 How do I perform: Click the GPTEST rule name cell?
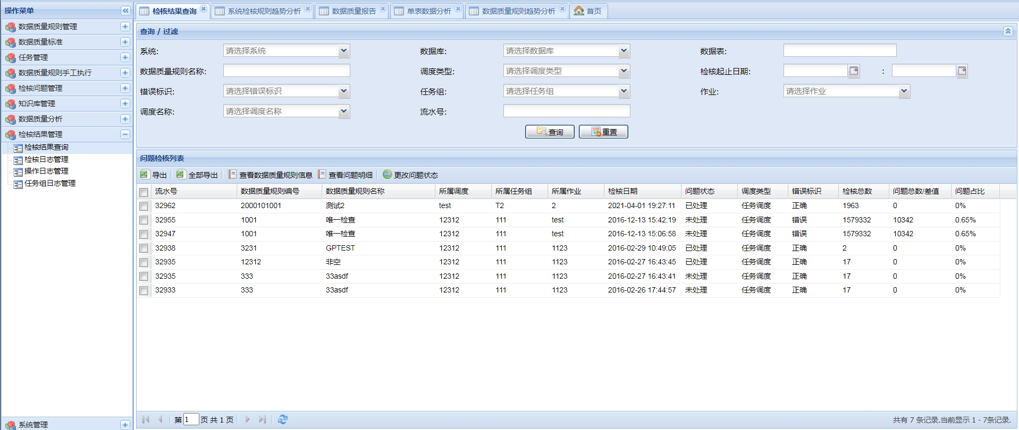point(340,248)
